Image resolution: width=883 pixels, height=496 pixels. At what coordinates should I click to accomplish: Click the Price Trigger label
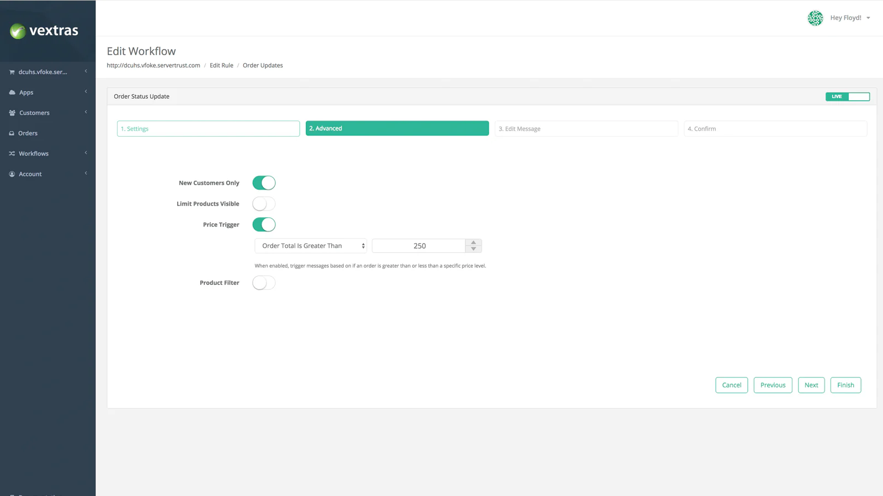point(221,225)
